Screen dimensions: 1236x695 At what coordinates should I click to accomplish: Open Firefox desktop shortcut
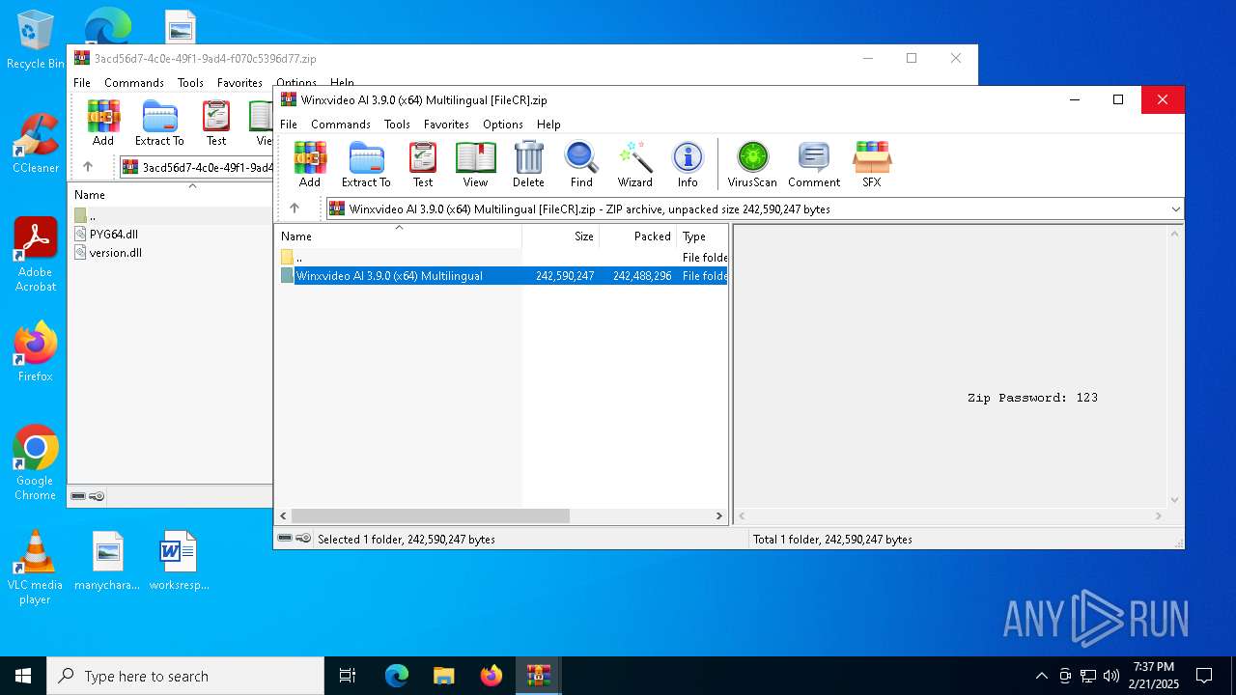coord(35,351)
